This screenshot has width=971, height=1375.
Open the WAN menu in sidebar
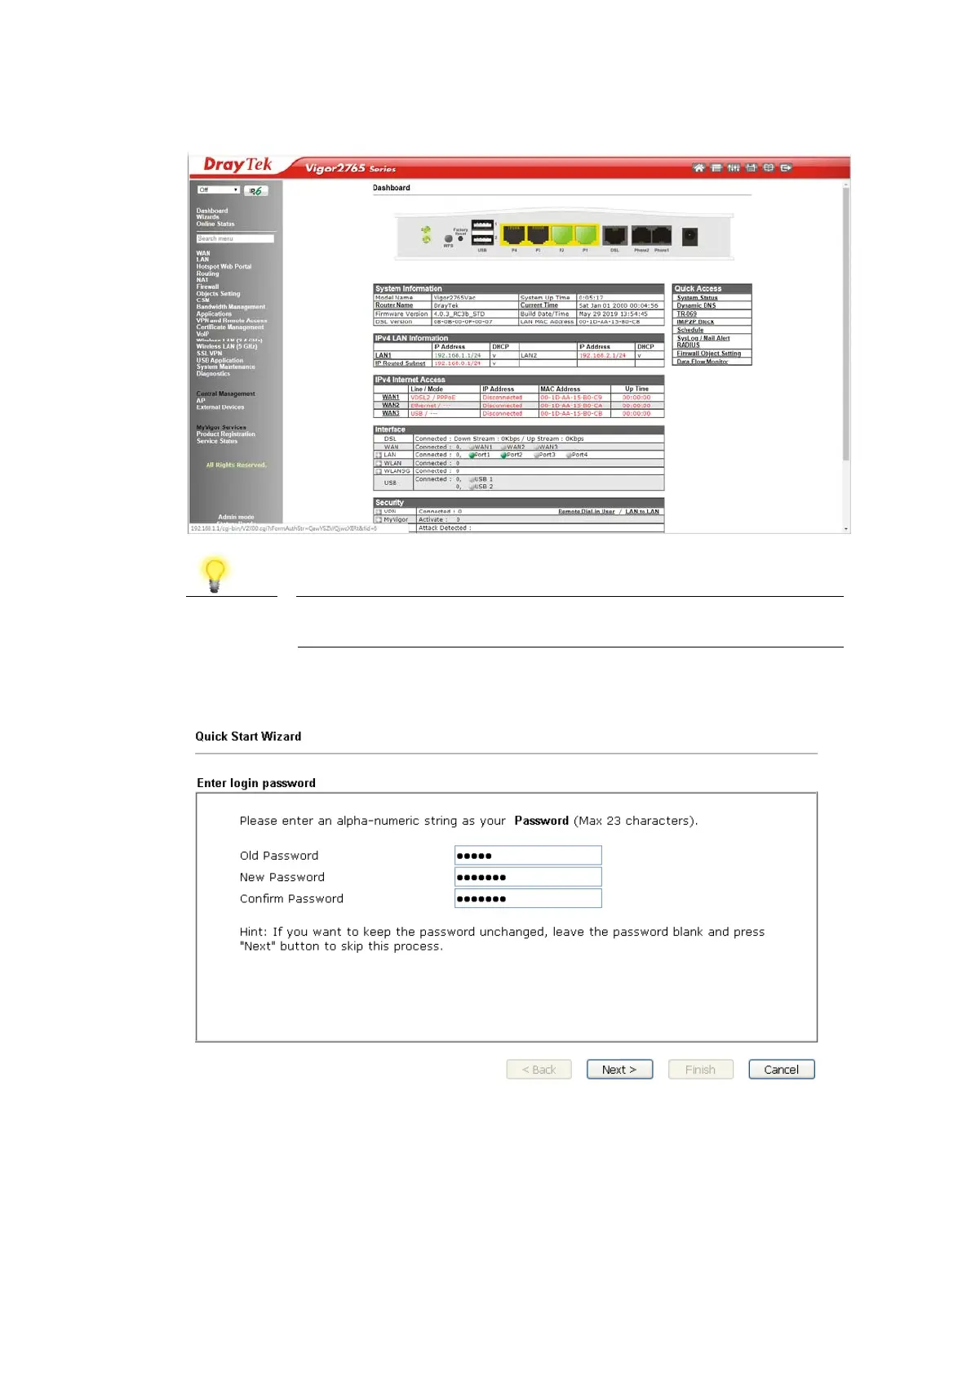point(203,253)
